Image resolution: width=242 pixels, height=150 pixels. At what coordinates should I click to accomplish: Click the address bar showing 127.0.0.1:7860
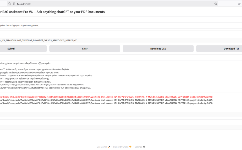(x=113, y=4)
